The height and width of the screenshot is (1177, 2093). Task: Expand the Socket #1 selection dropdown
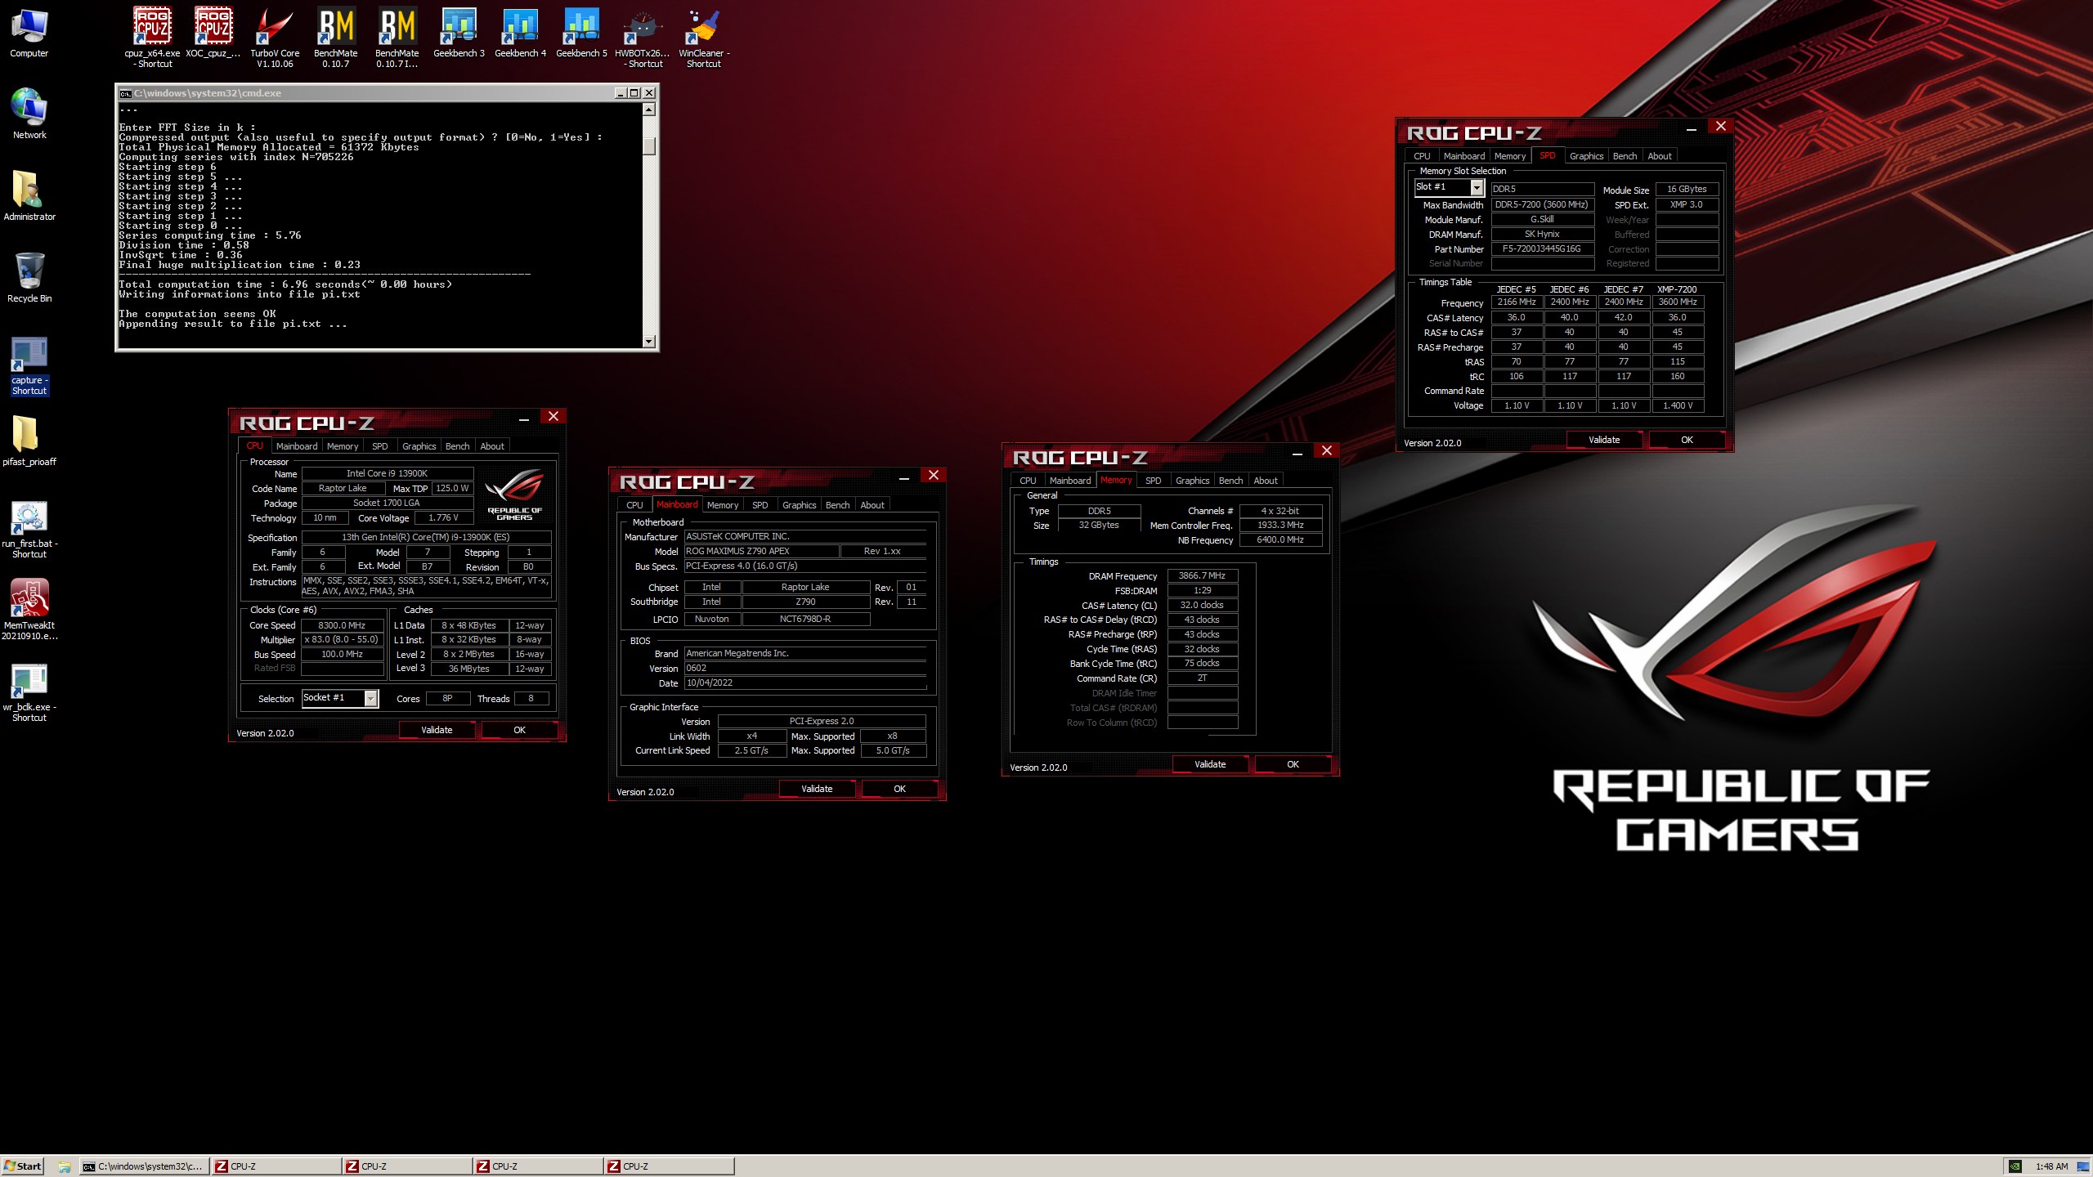click(370, 698)
